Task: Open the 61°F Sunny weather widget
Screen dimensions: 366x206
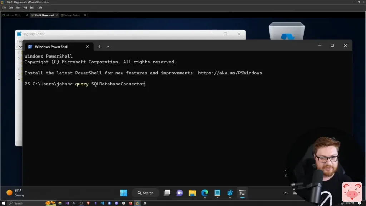Action: tap(16, 193)
